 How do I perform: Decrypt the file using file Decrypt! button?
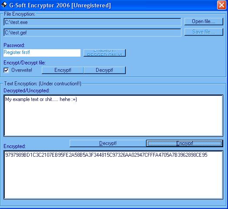tap(104, 70)
